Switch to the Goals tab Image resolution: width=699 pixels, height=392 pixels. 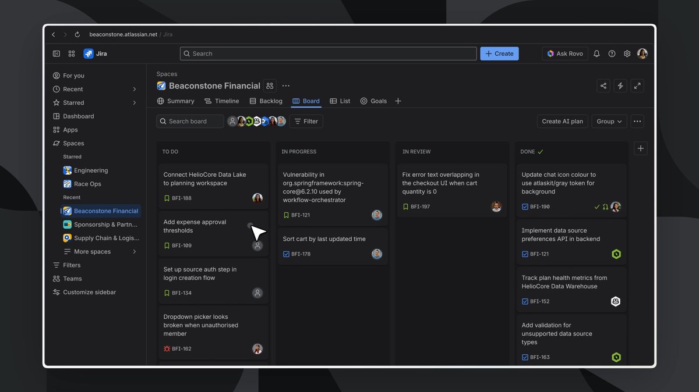(373, 101)
